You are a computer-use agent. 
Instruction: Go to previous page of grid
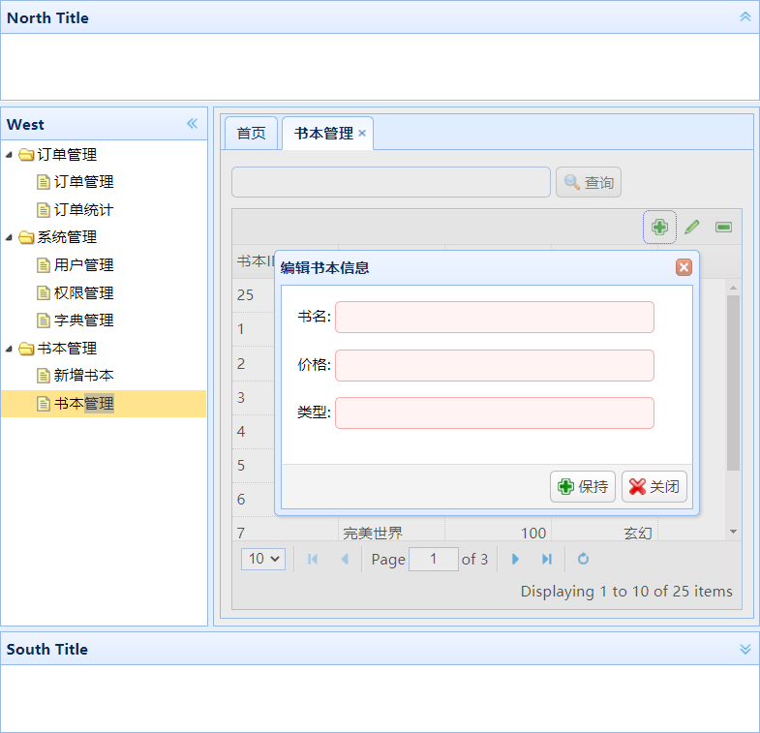point(345,559)
